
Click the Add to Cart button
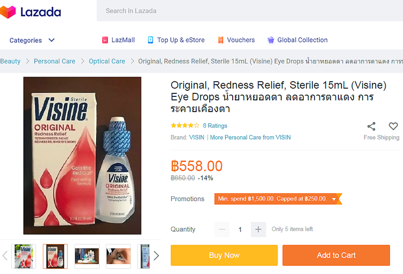336,255
